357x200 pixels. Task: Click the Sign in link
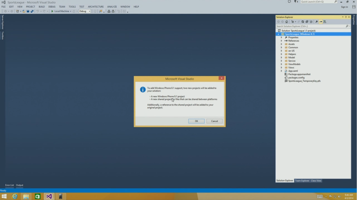344,7
